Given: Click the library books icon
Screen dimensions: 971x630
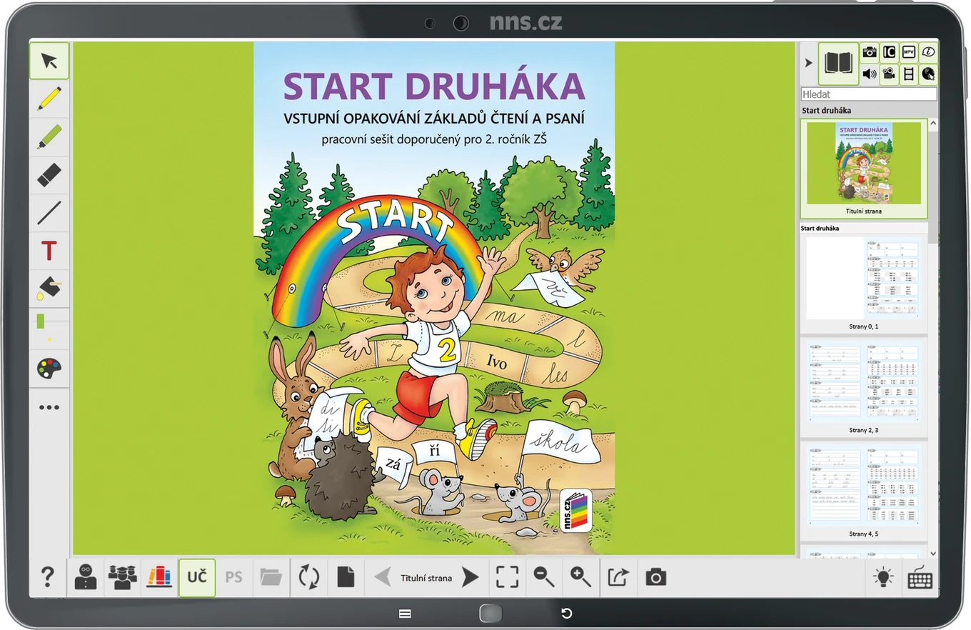Looking at the screenshot, I should coord(159,577).
